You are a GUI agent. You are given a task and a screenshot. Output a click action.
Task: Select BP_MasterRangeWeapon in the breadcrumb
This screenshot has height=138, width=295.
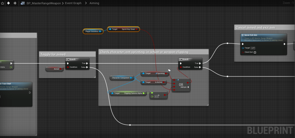43,3
